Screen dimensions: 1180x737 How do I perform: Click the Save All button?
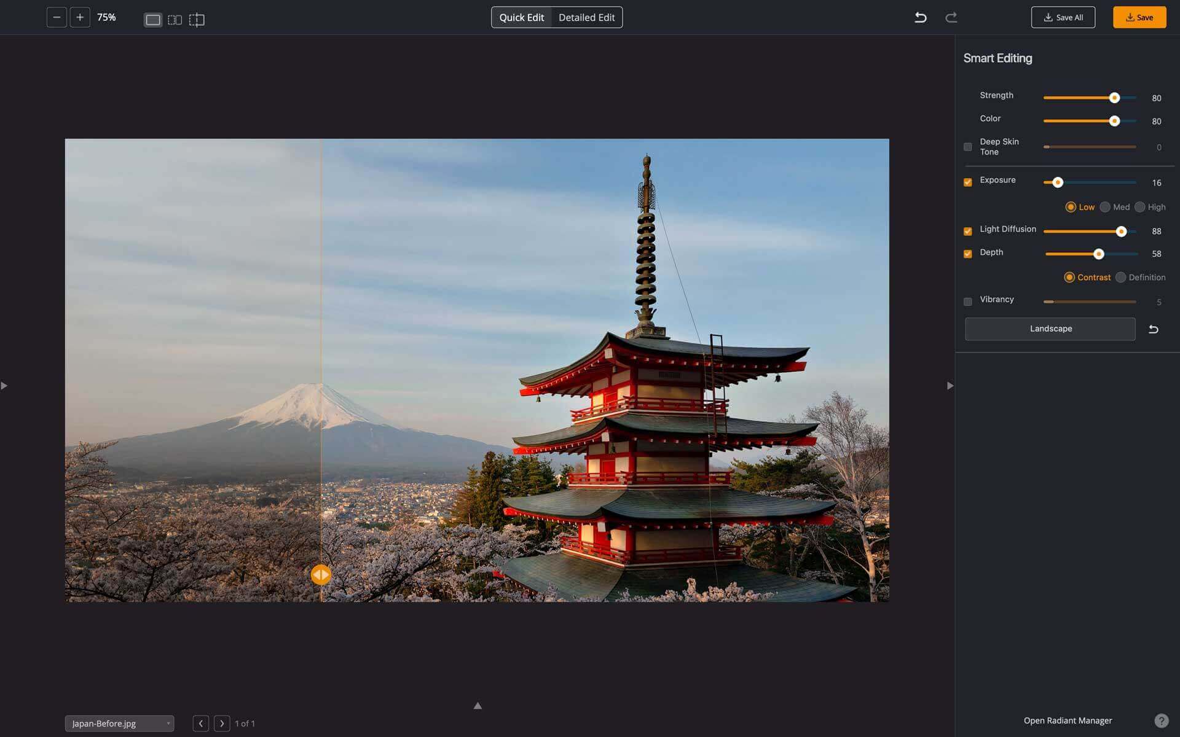[1063, 17]
